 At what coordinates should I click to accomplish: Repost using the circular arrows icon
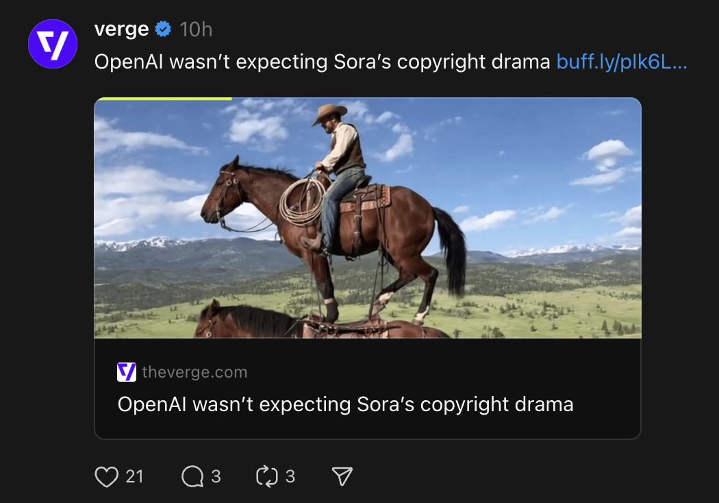[x=266, y=476]
